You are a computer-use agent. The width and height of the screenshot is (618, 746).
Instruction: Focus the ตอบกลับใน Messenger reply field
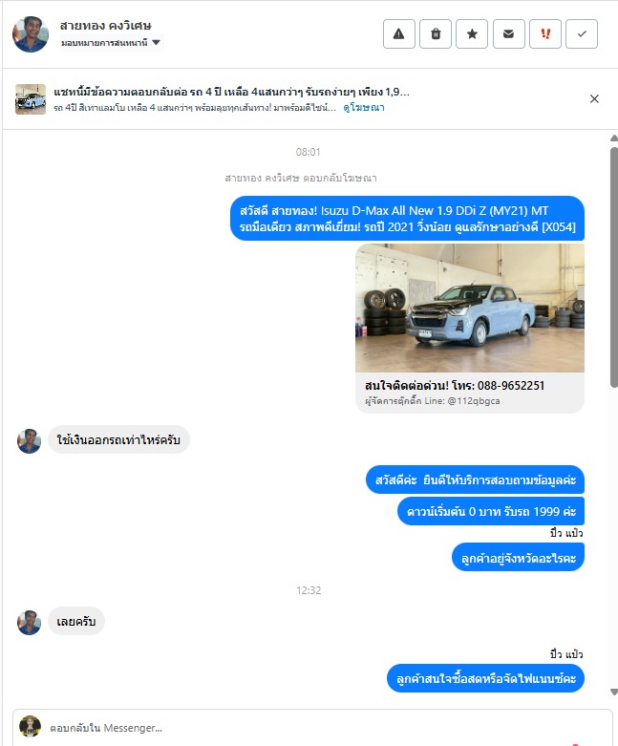312,728
